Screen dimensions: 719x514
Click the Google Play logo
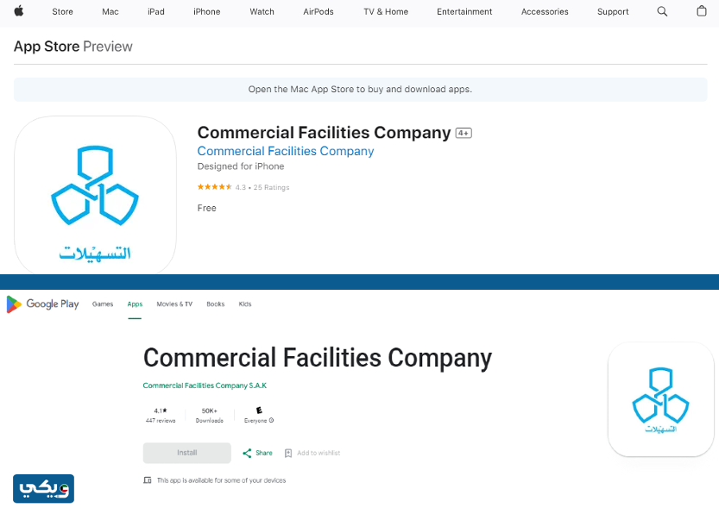click(42, 304)
